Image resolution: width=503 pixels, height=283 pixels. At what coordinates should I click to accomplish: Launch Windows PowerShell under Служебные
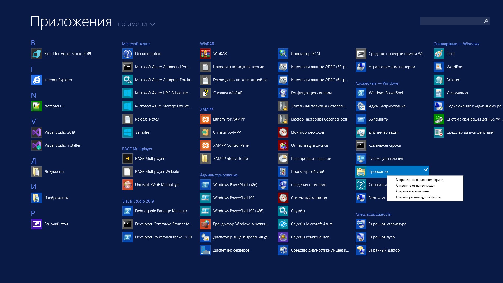[x=361, y=93]
